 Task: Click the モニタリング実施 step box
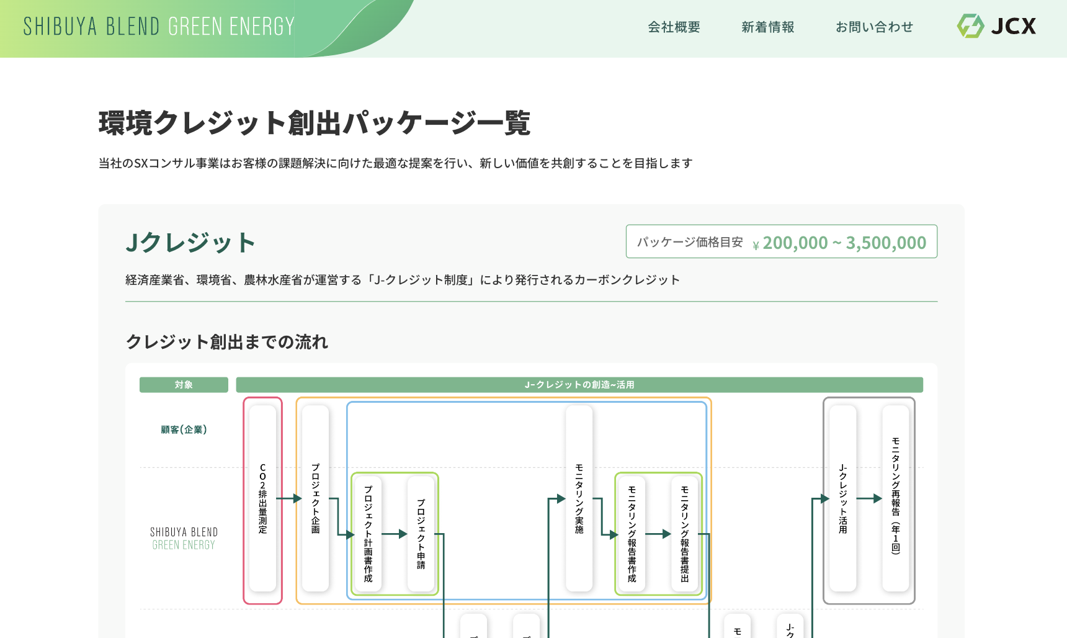pyautogui.click(x=579, y=498)
